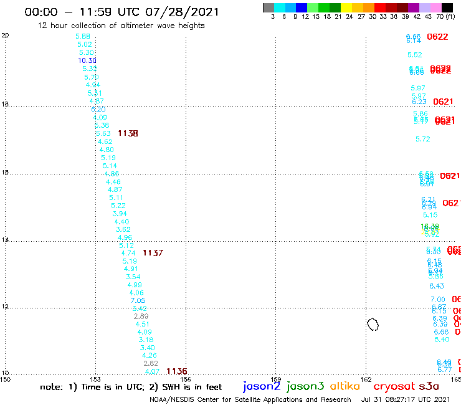The image size is (461, 405).
Task: Click the 'Jul 31 08:27:17 UTC 2021' timestamp
Action: [x=406, y=399]
